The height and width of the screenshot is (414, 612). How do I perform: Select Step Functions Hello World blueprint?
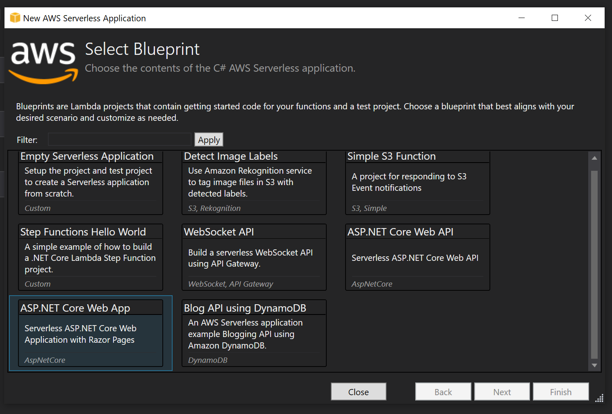91,257
